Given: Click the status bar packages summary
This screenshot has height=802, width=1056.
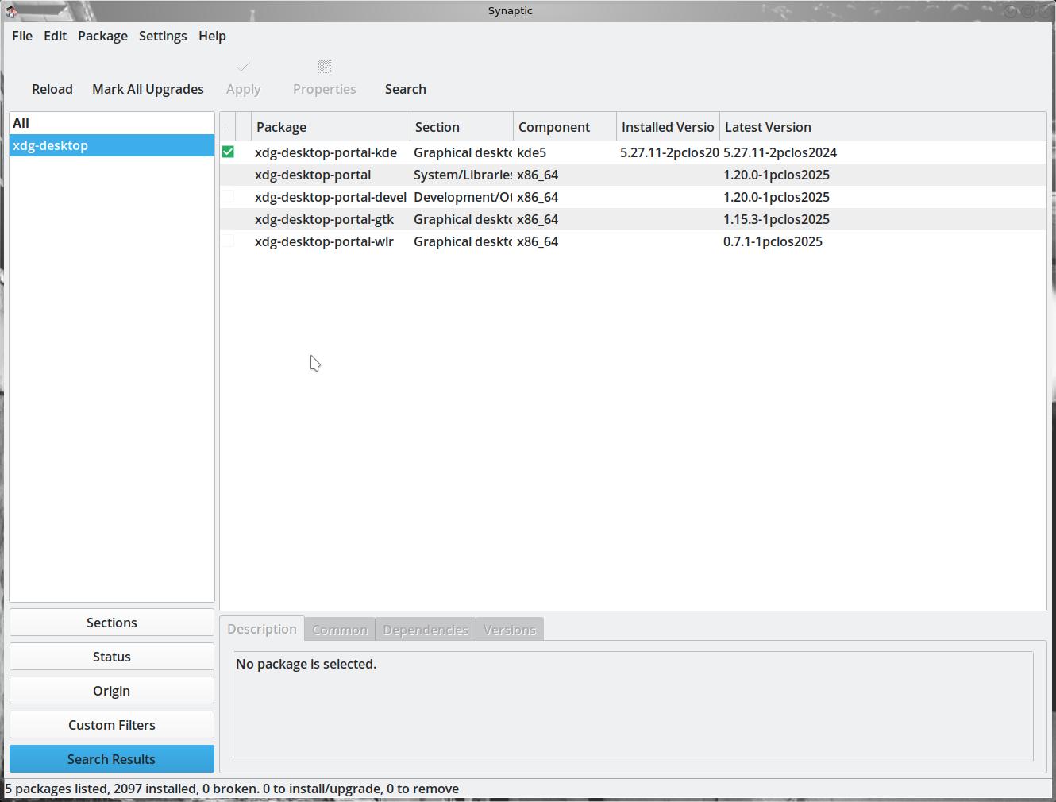Looking at the screenshot, I should [x=232, y=789].
